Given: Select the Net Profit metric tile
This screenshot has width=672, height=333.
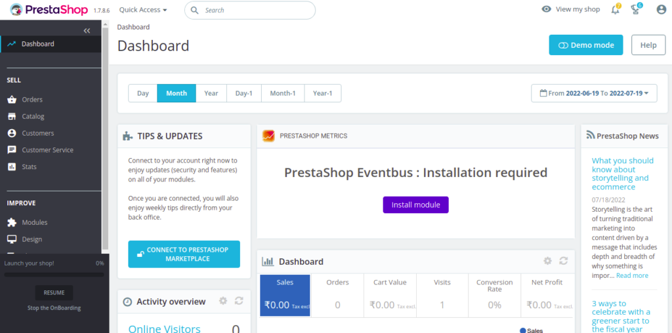Looking at the screenshot, I should coord(547,296).
